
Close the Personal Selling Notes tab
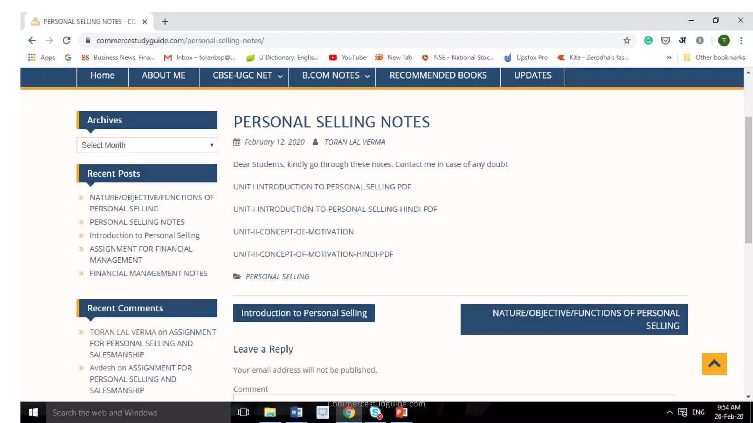tap(145, 22)
